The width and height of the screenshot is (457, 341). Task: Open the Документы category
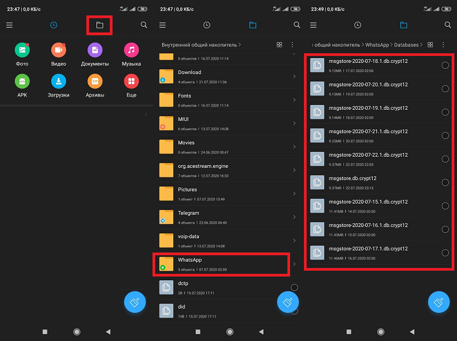[x=95, y=51]
